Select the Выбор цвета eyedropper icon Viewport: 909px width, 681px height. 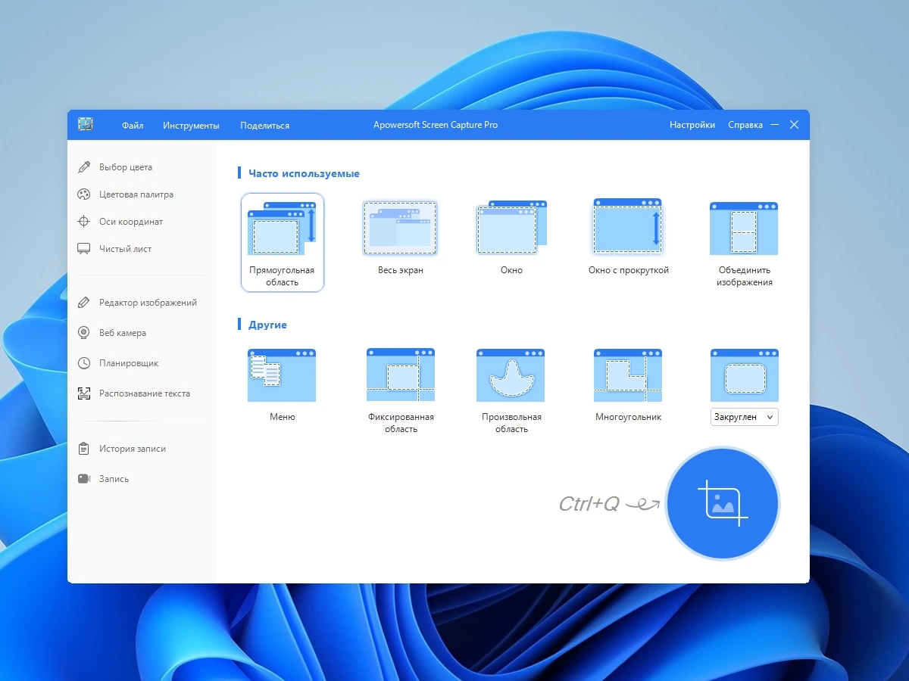point(84,167)
